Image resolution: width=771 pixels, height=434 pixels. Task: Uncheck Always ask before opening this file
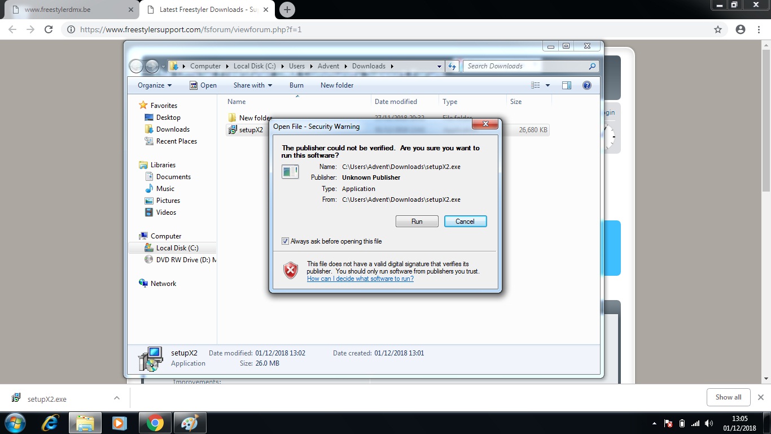pyautogui.click(x=285, y=241)
